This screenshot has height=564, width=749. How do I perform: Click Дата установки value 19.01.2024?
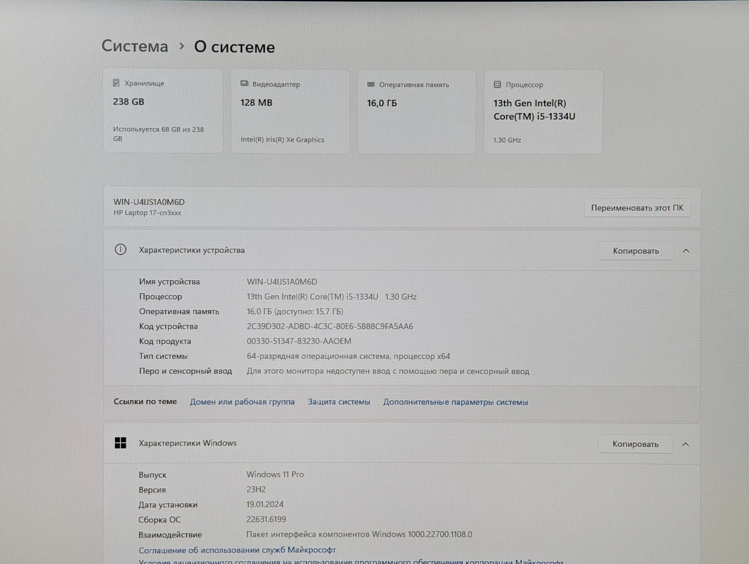tap(265, 504)
